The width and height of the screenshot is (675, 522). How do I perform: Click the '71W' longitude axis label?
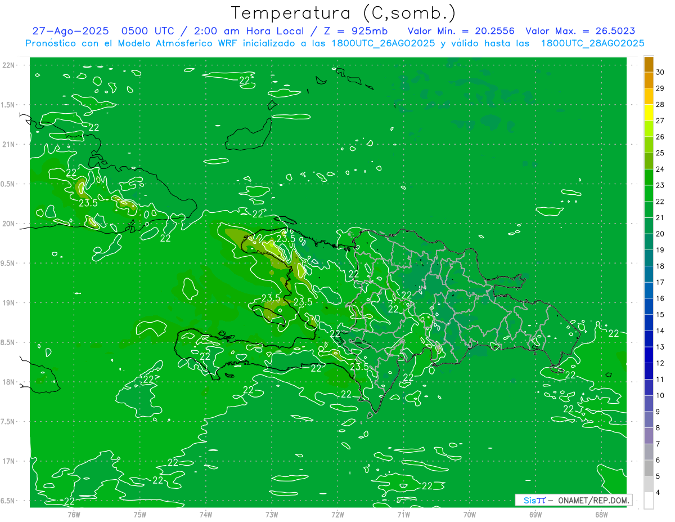(403, 515)
